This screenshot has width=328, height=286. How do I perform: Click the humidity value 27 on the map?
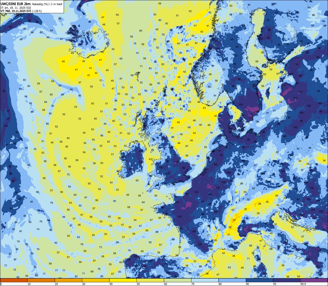pos(234,220)
